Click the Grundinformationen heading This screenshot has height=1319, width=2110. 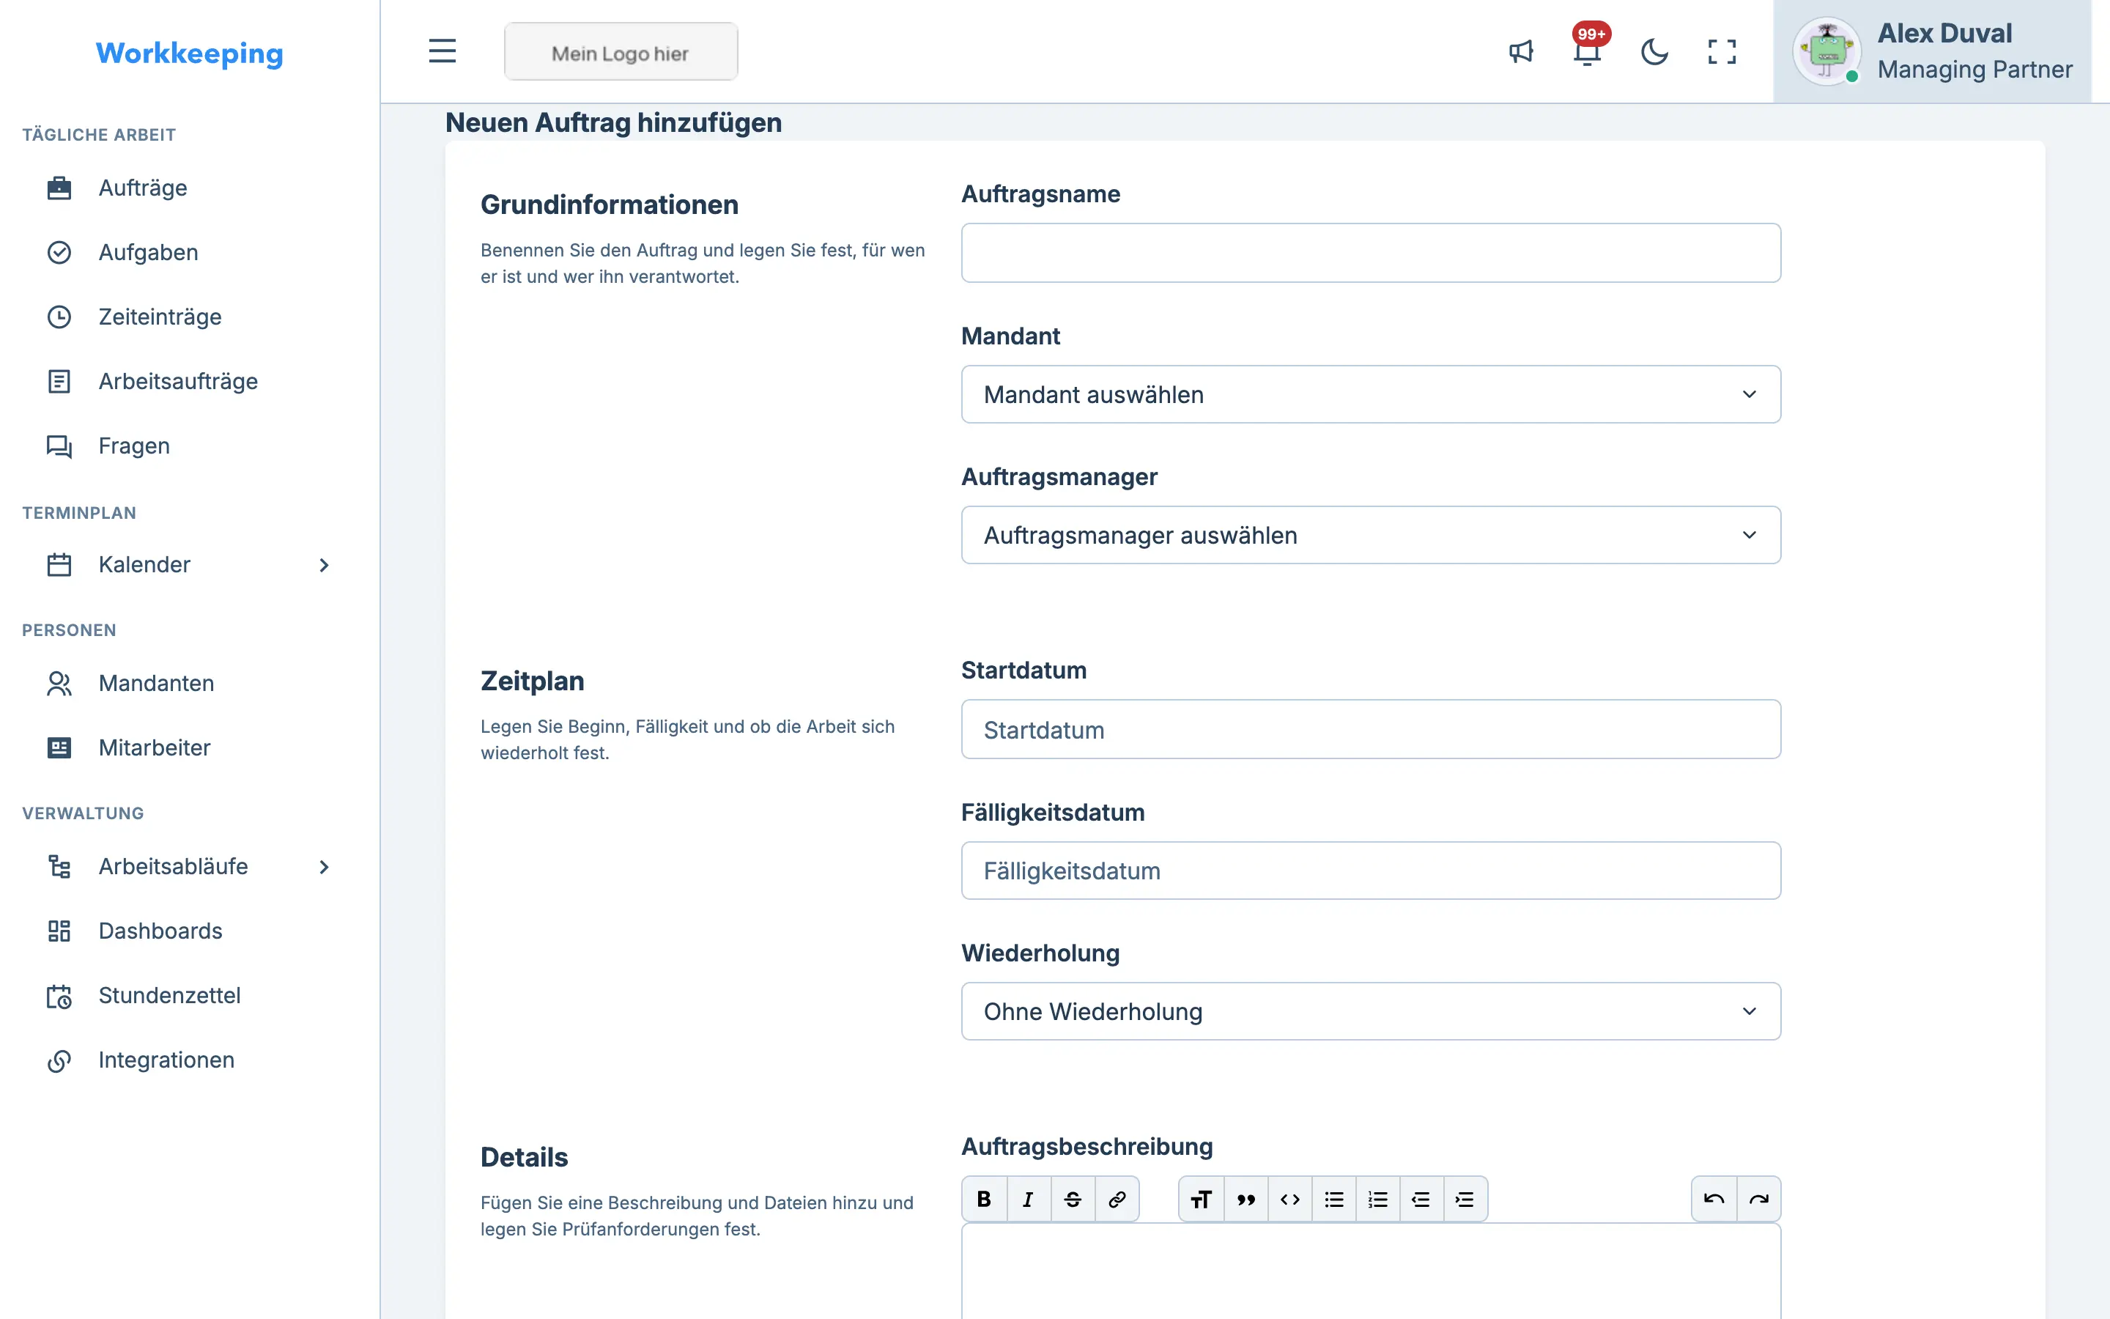tap(610, 204)
